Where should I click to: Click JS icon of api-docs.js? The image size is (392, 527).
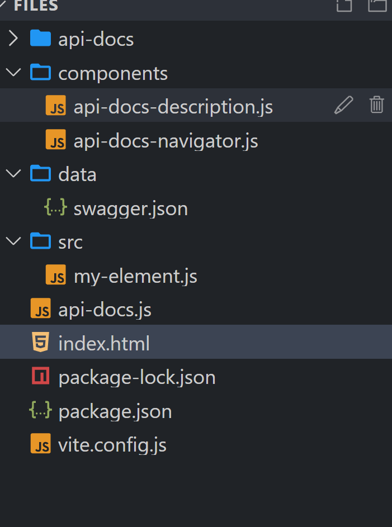click(x=41, y=308)
